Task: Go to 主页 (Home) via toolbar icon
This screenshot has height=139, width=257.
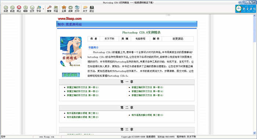Action: point(32,9)
